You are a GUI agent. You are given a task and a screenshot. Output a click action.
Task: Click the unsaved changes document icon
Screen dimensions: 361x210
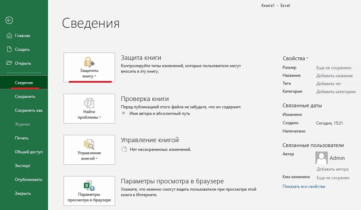pos(124,149)
